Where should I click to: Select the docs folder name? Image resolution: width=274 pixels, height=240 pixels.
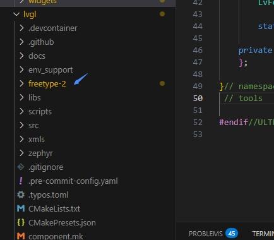coord(37,56)
